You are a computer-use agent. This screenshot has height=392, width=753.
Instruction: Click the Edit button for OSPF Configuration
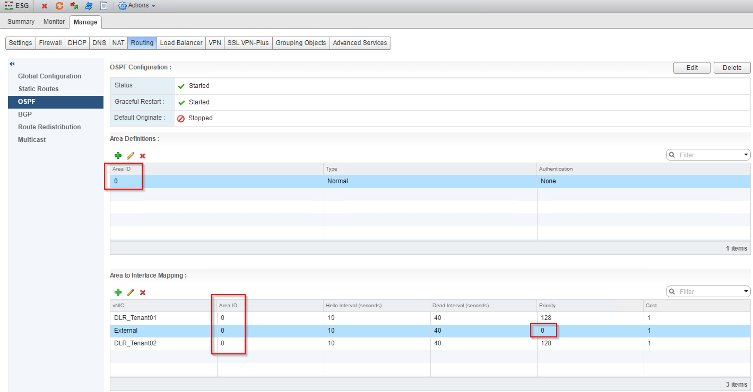[x=692, y=68]
